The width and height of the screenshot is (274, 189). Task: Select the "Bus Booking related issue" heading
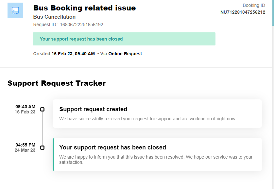coord(84,8)
